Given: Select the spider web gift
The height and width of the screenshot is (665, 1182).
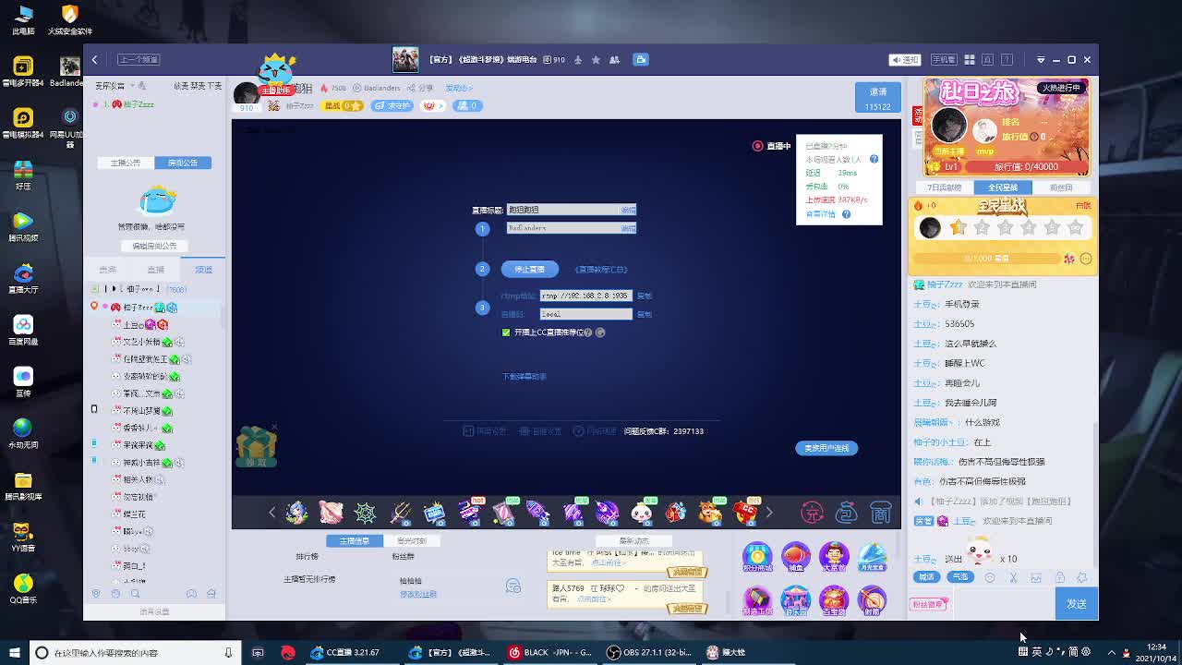Looking at the screenshot, I should tap(366, 513).
